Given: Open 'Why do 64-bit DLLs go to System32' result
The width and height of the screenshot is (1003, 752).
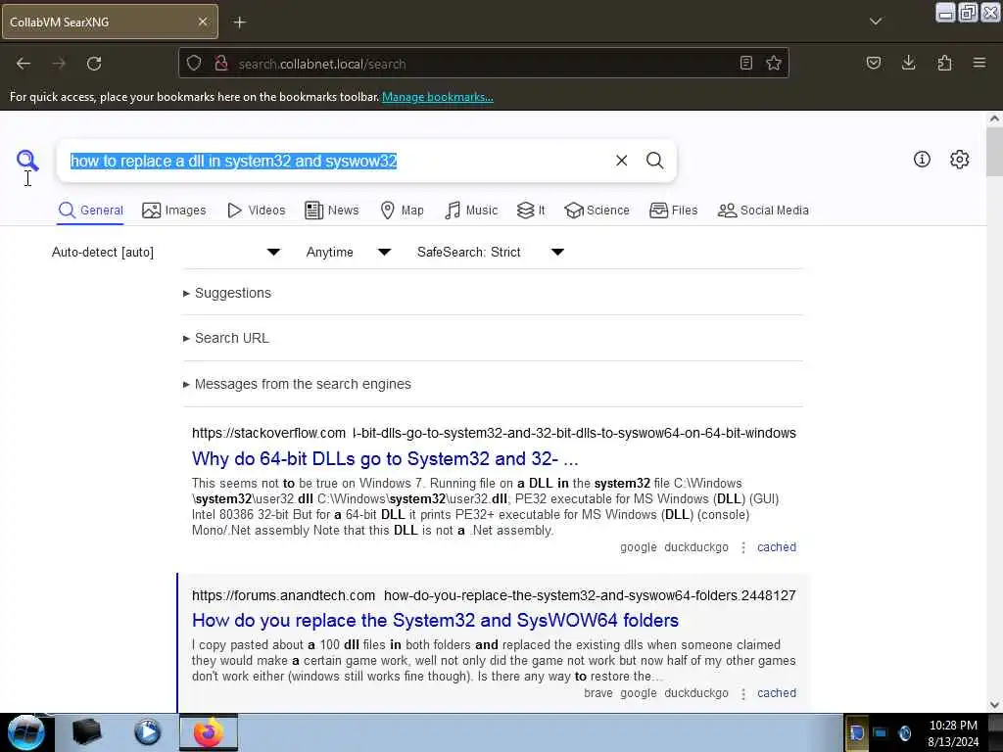Looking at the screenshot, I should pos(385,458).
